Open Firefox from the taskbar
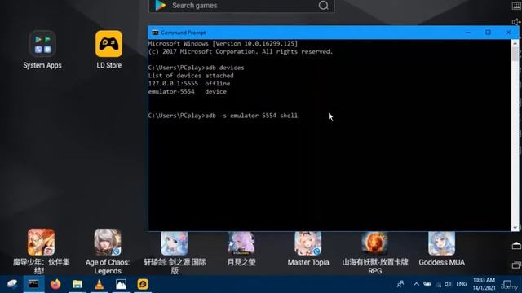The width and height of the screenshot is (522, 293). pyautogui.click(x=55, y=284)
